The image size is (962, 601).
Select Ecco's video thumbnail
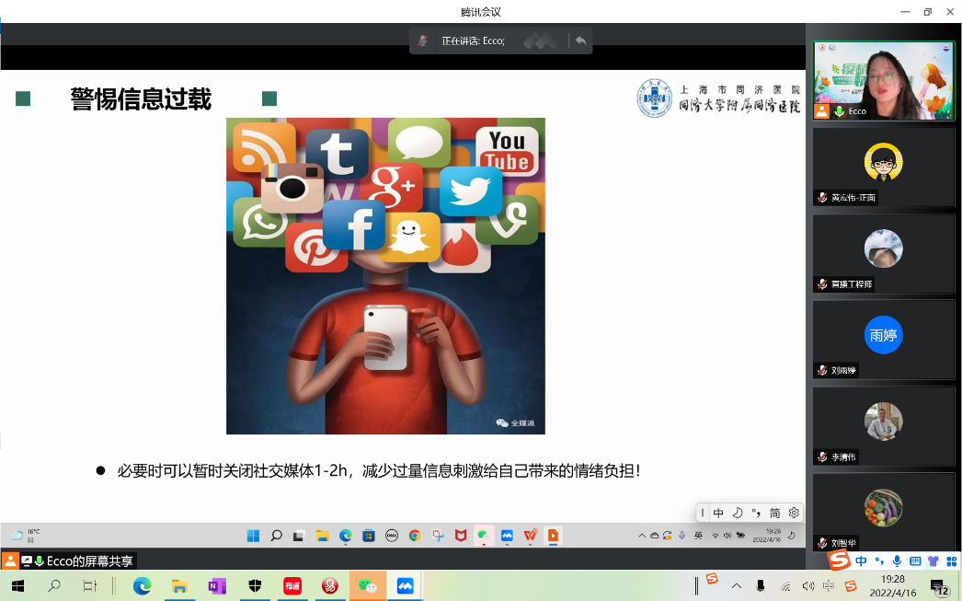point(883,80)
